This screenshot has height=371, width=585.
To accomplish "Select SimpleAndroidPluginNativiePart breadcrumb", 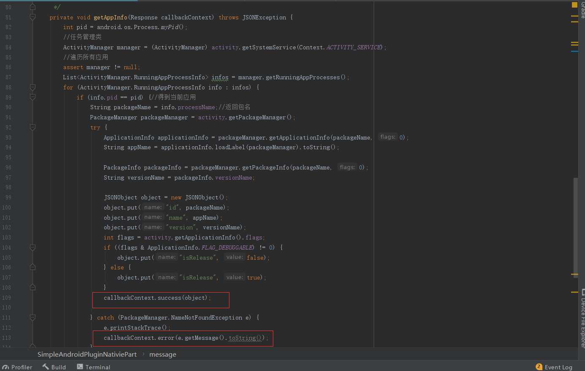I will [87, 355].
